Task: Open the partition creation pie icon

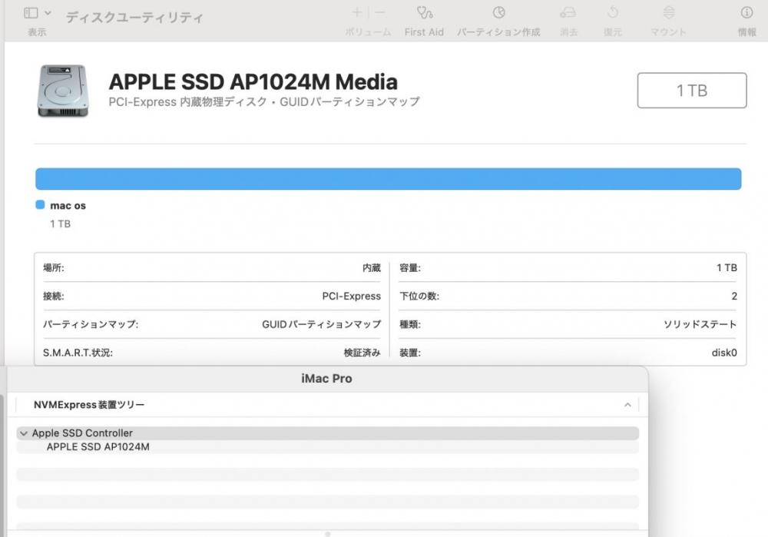Action: click(x=498, y=12)
